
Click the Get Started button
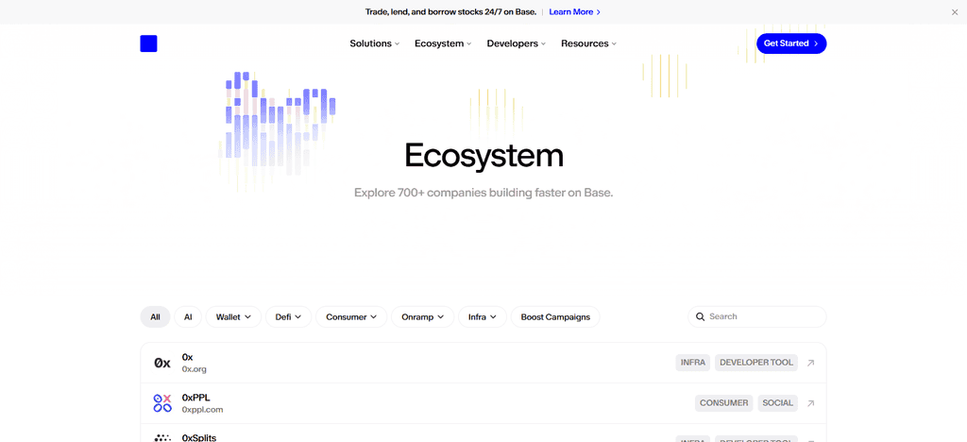pos(791,43)
